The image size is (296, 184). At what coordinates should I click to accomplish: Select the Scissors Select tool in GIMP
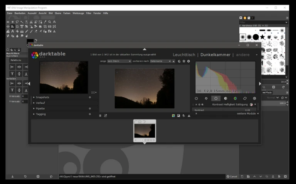pyautogui.click(x=31, y=22)
